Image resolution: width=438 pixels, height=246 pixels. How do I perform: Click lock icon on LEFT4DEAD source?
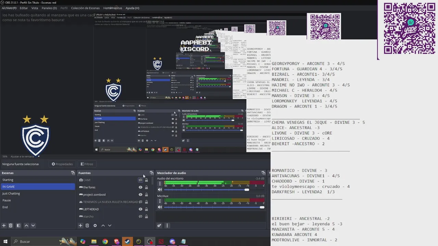tap(146, 209)
